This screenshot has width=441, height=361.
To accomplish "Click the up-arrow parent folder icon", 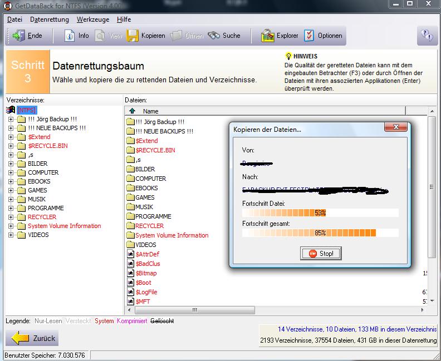I will coord(132,111).
